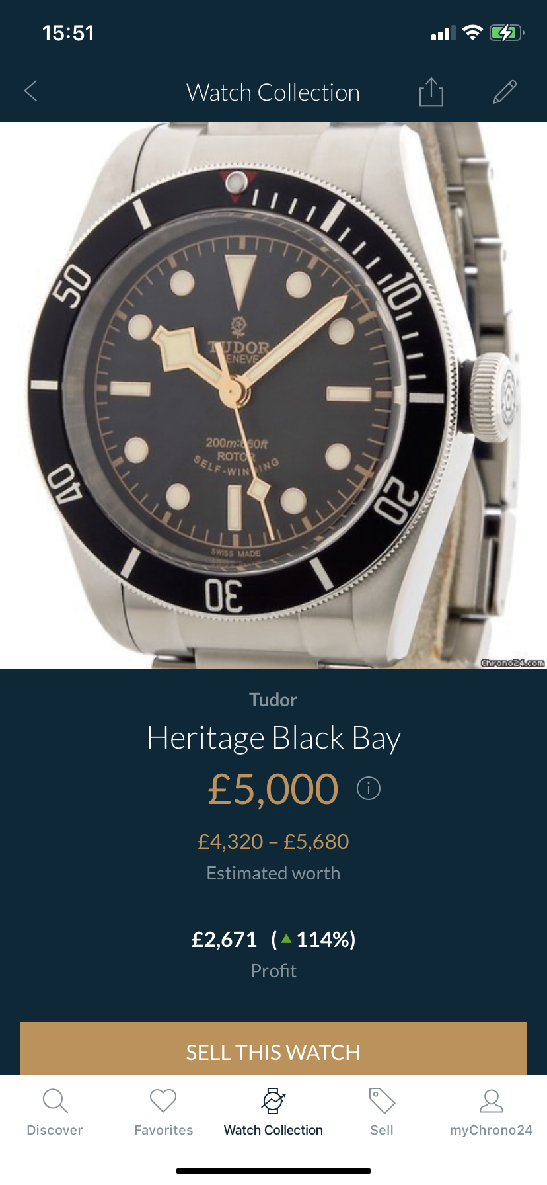The image size is (547, 1185).
Task: Open Favorites heart tab
Action: point(163,1113)
